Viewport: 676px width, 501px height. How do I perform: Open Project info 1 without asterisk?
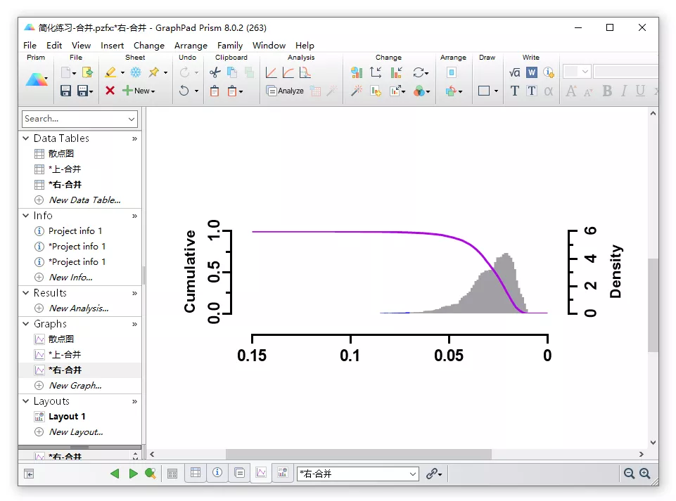point(75,231)
